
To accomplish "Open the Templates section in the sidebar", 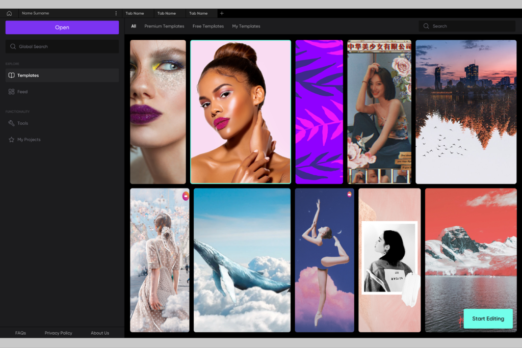I will pyautogui.click(x=28, y=75).
